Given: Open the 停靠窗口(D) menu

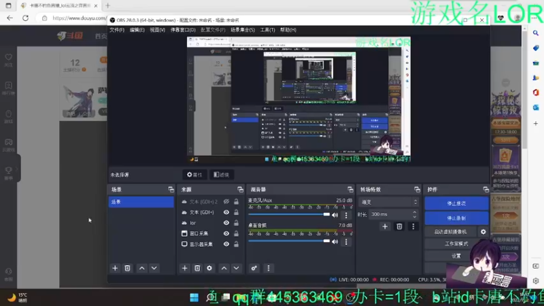Looking at the screenshot, I should pos(183,30).
